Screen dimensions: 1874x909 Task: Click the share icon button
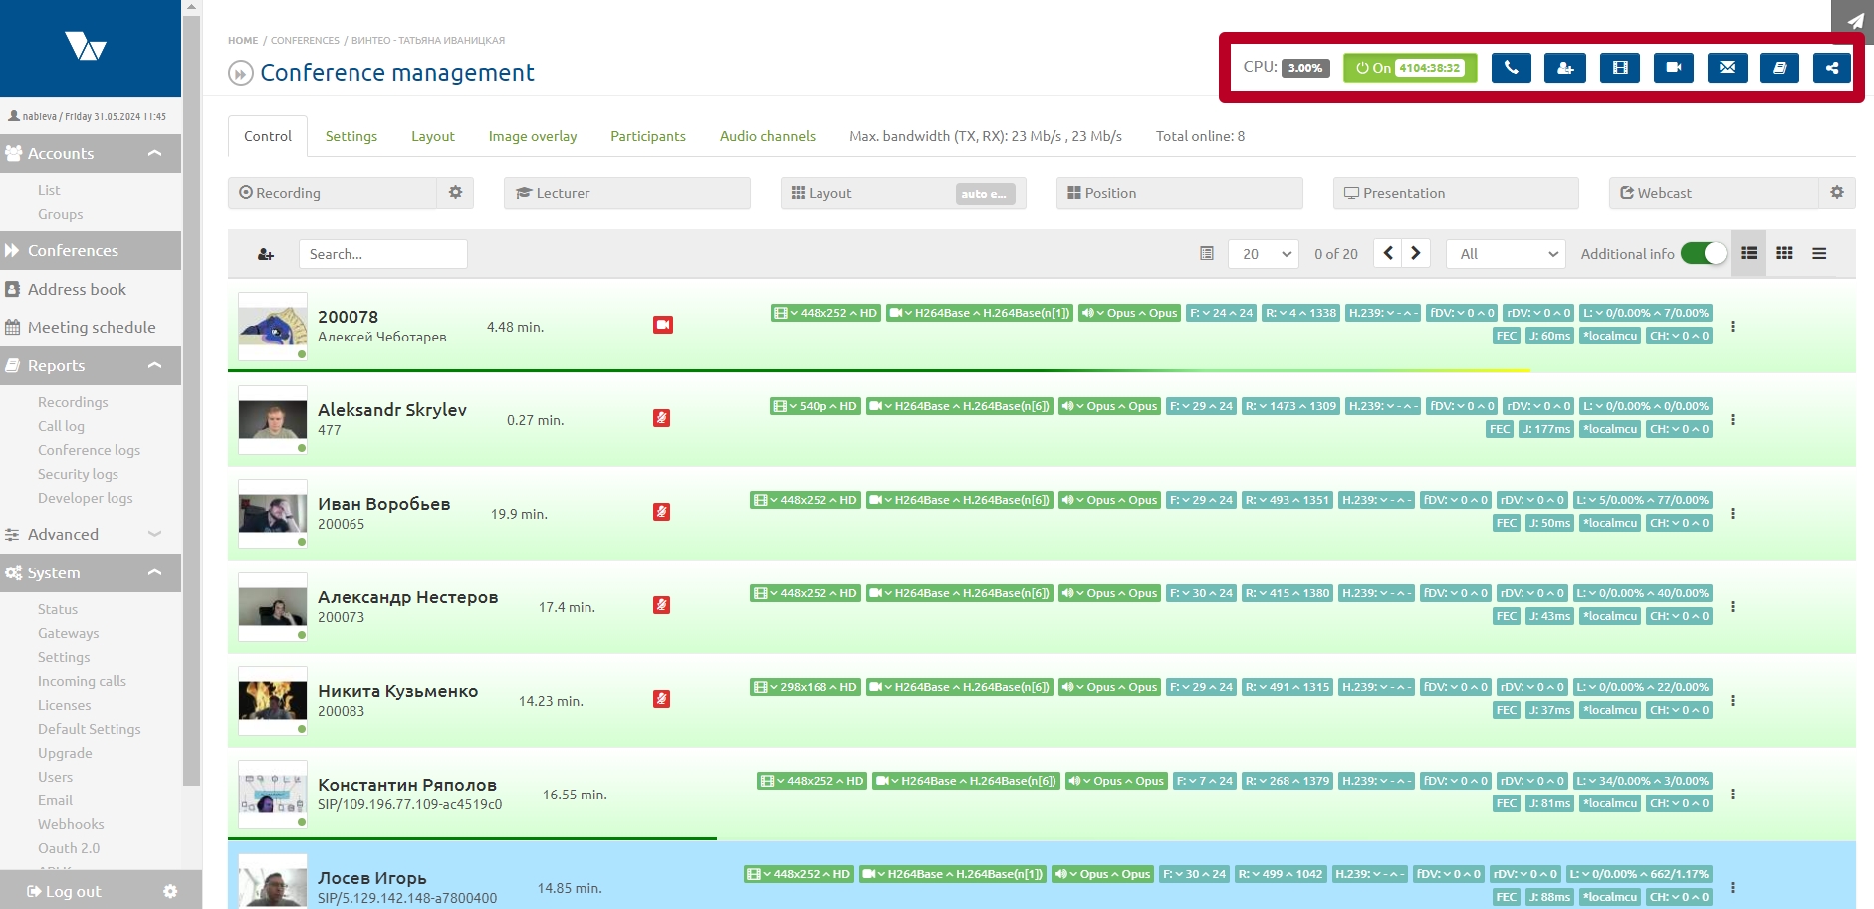(1832, 68)
